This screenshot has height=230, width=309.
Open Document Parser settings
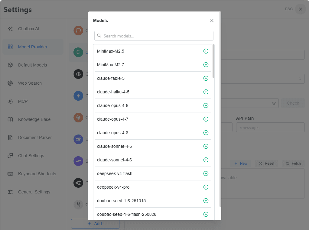point(33,138)
